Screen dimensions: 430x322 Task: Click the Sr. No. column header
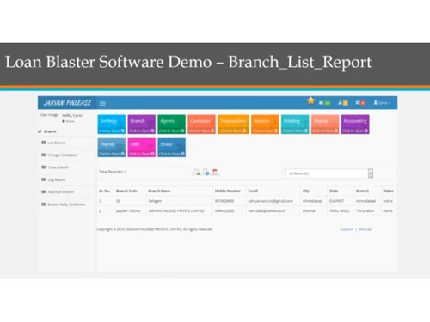click(104, 191)
